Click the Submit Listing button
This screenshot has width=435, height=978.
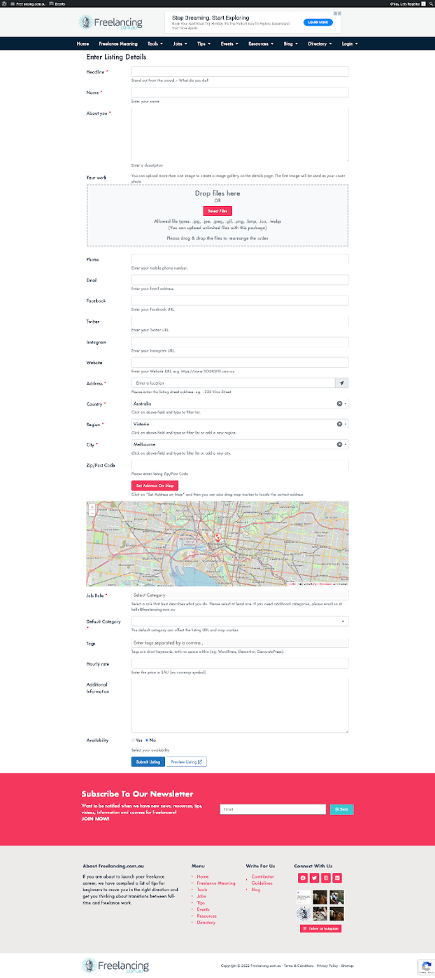148,762
